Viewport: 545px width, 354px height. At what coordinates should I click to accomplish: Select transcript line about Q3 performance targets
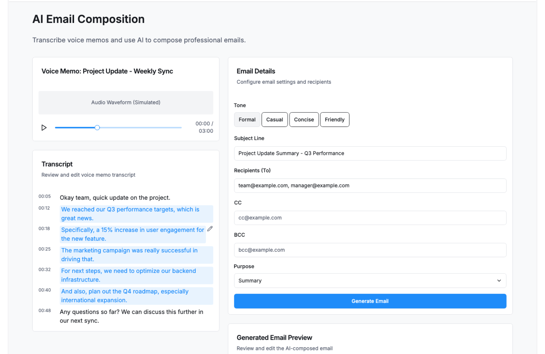pyautogui.click(x=136, y=214)
